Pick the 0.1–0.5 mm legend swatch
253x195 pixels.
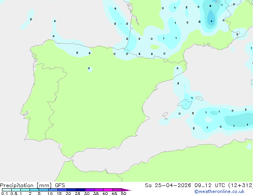pyautogui.click(x=7, y=190)
